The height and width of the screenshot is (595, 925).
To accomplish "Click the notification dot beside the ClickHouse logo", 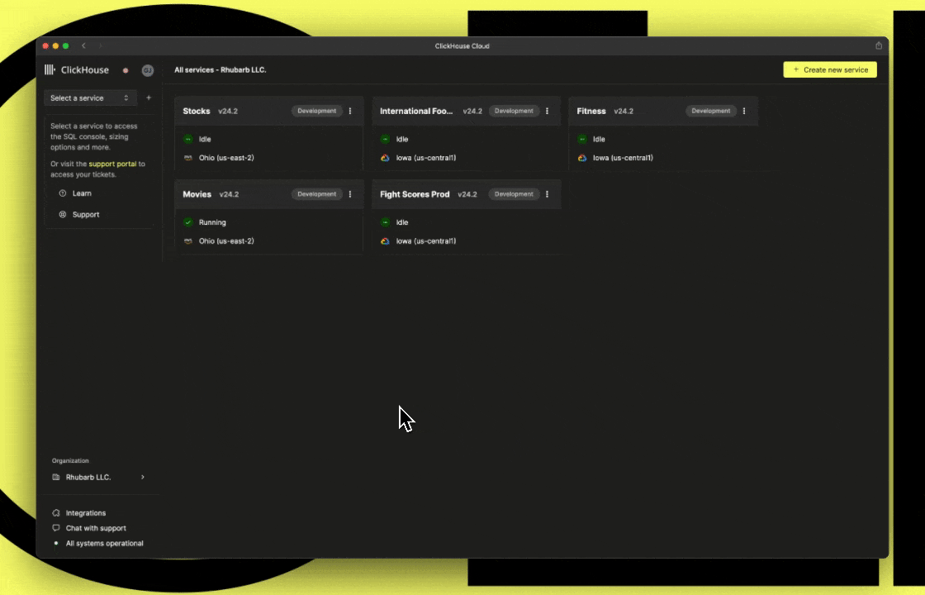I will pos(126,71).
